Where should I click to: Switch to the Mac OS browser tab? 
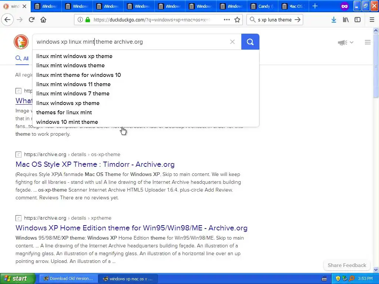point(293,6)
